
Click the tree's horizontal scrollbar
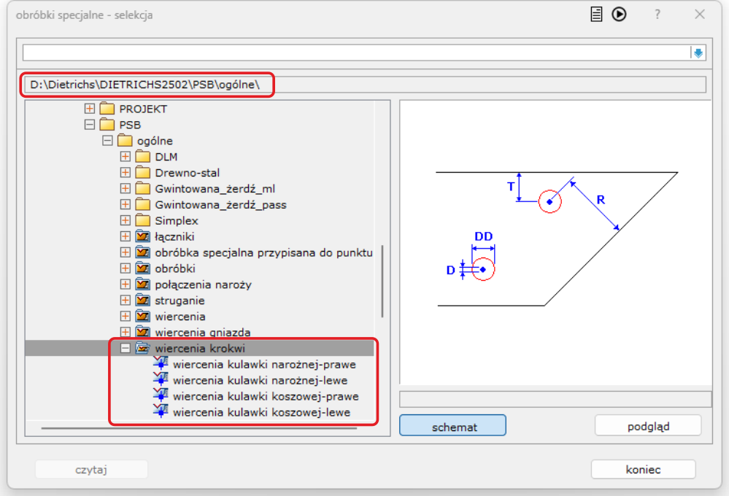(x=199, y=428)
